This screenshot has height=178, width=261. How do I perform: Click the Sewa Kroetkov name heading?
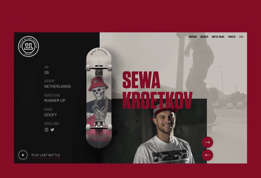[157, 90]
